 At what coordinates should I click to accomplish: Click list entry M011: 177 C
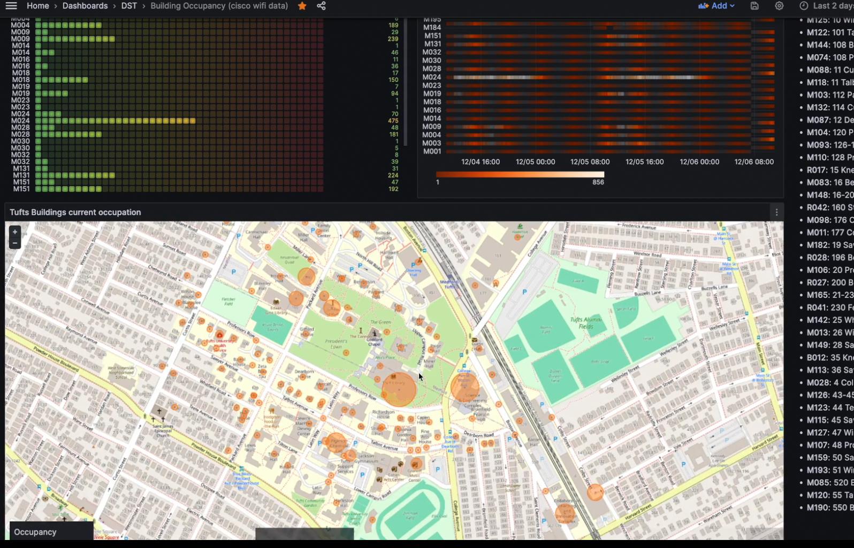(830, 233)
